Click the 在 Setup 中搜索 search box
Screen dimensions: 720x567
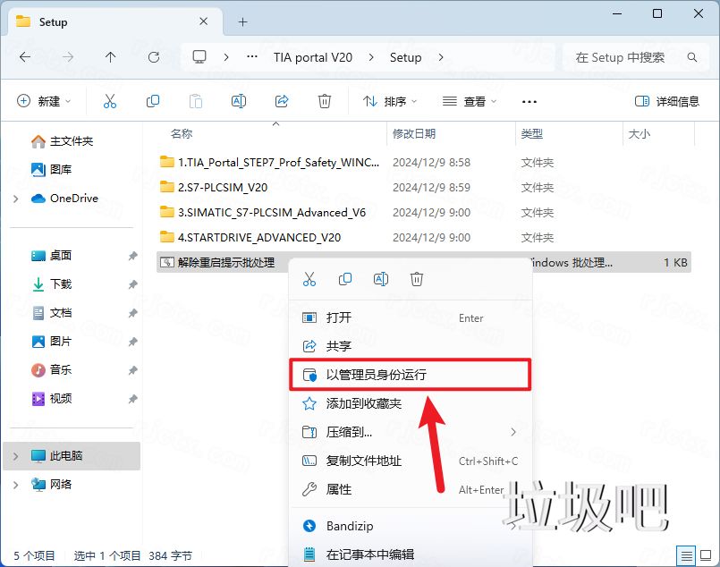[x=621, y=57]
